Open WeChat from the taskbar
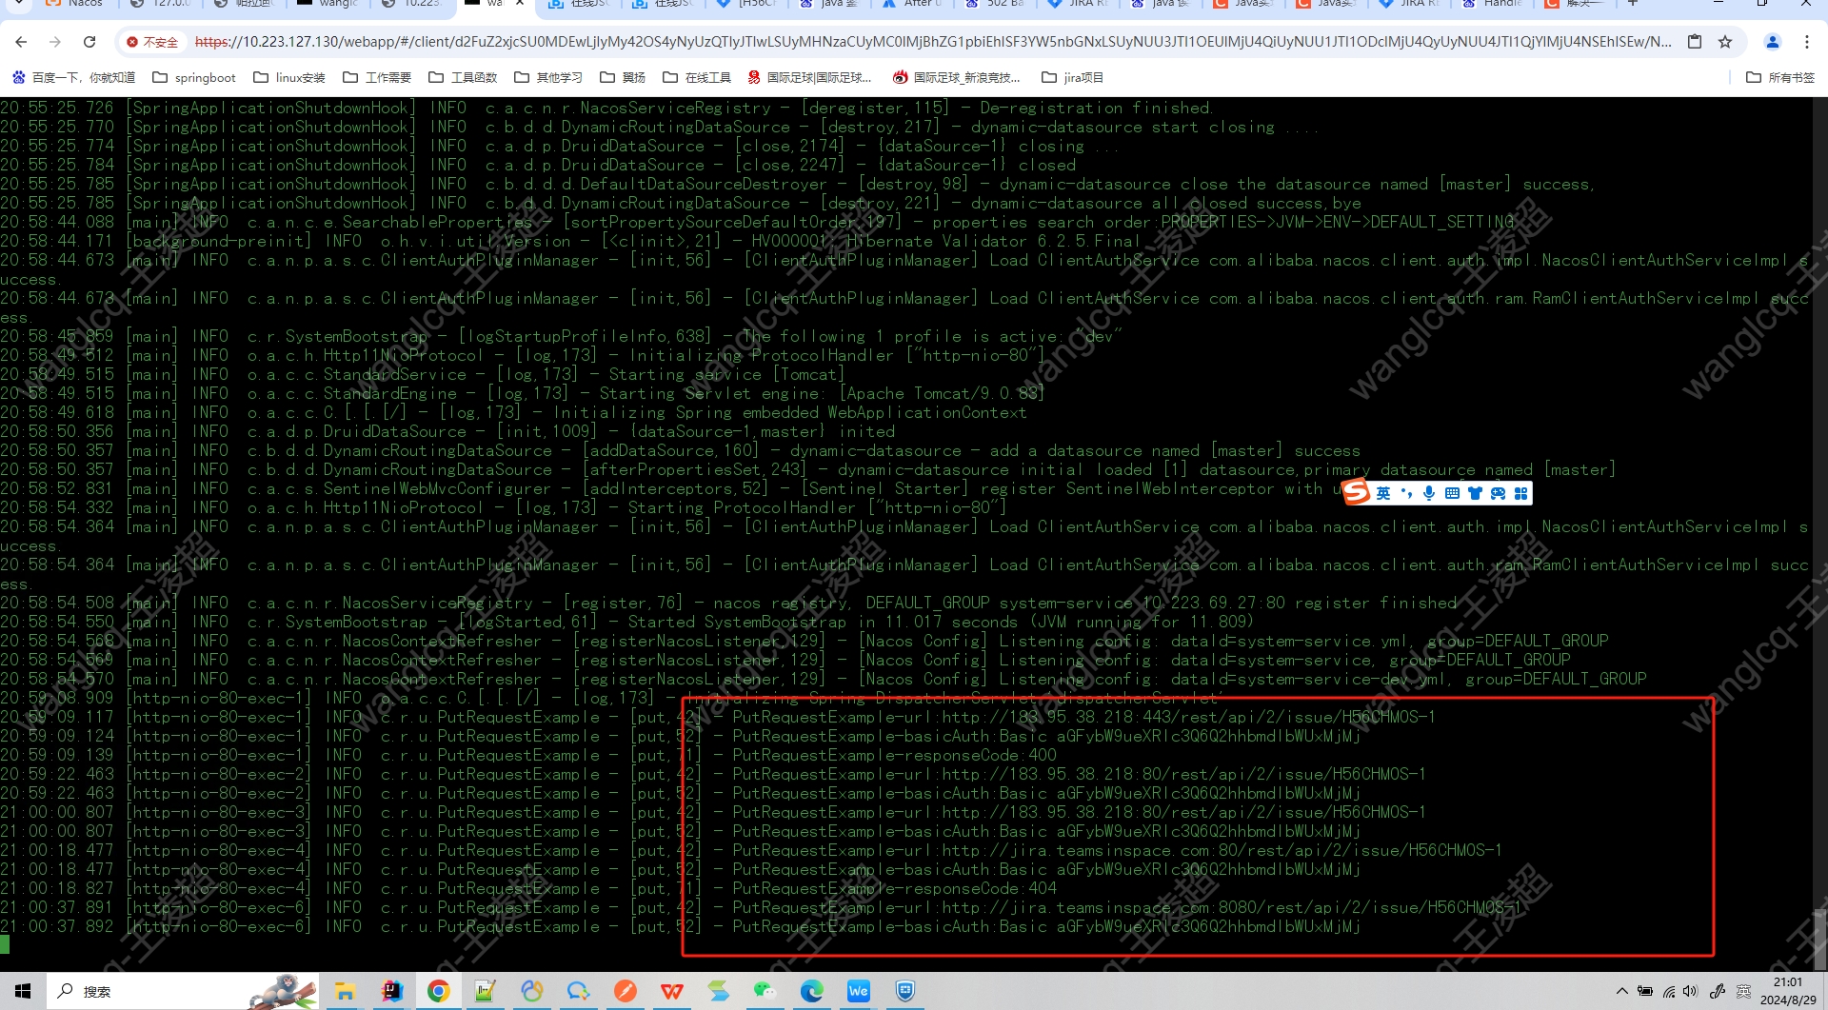Screen dimensions: 1828x1010 (x=765, y=991)
